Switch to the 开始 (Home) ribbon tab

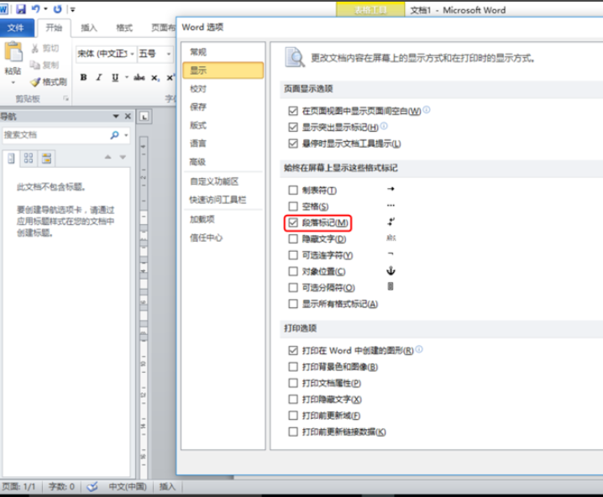54,28
